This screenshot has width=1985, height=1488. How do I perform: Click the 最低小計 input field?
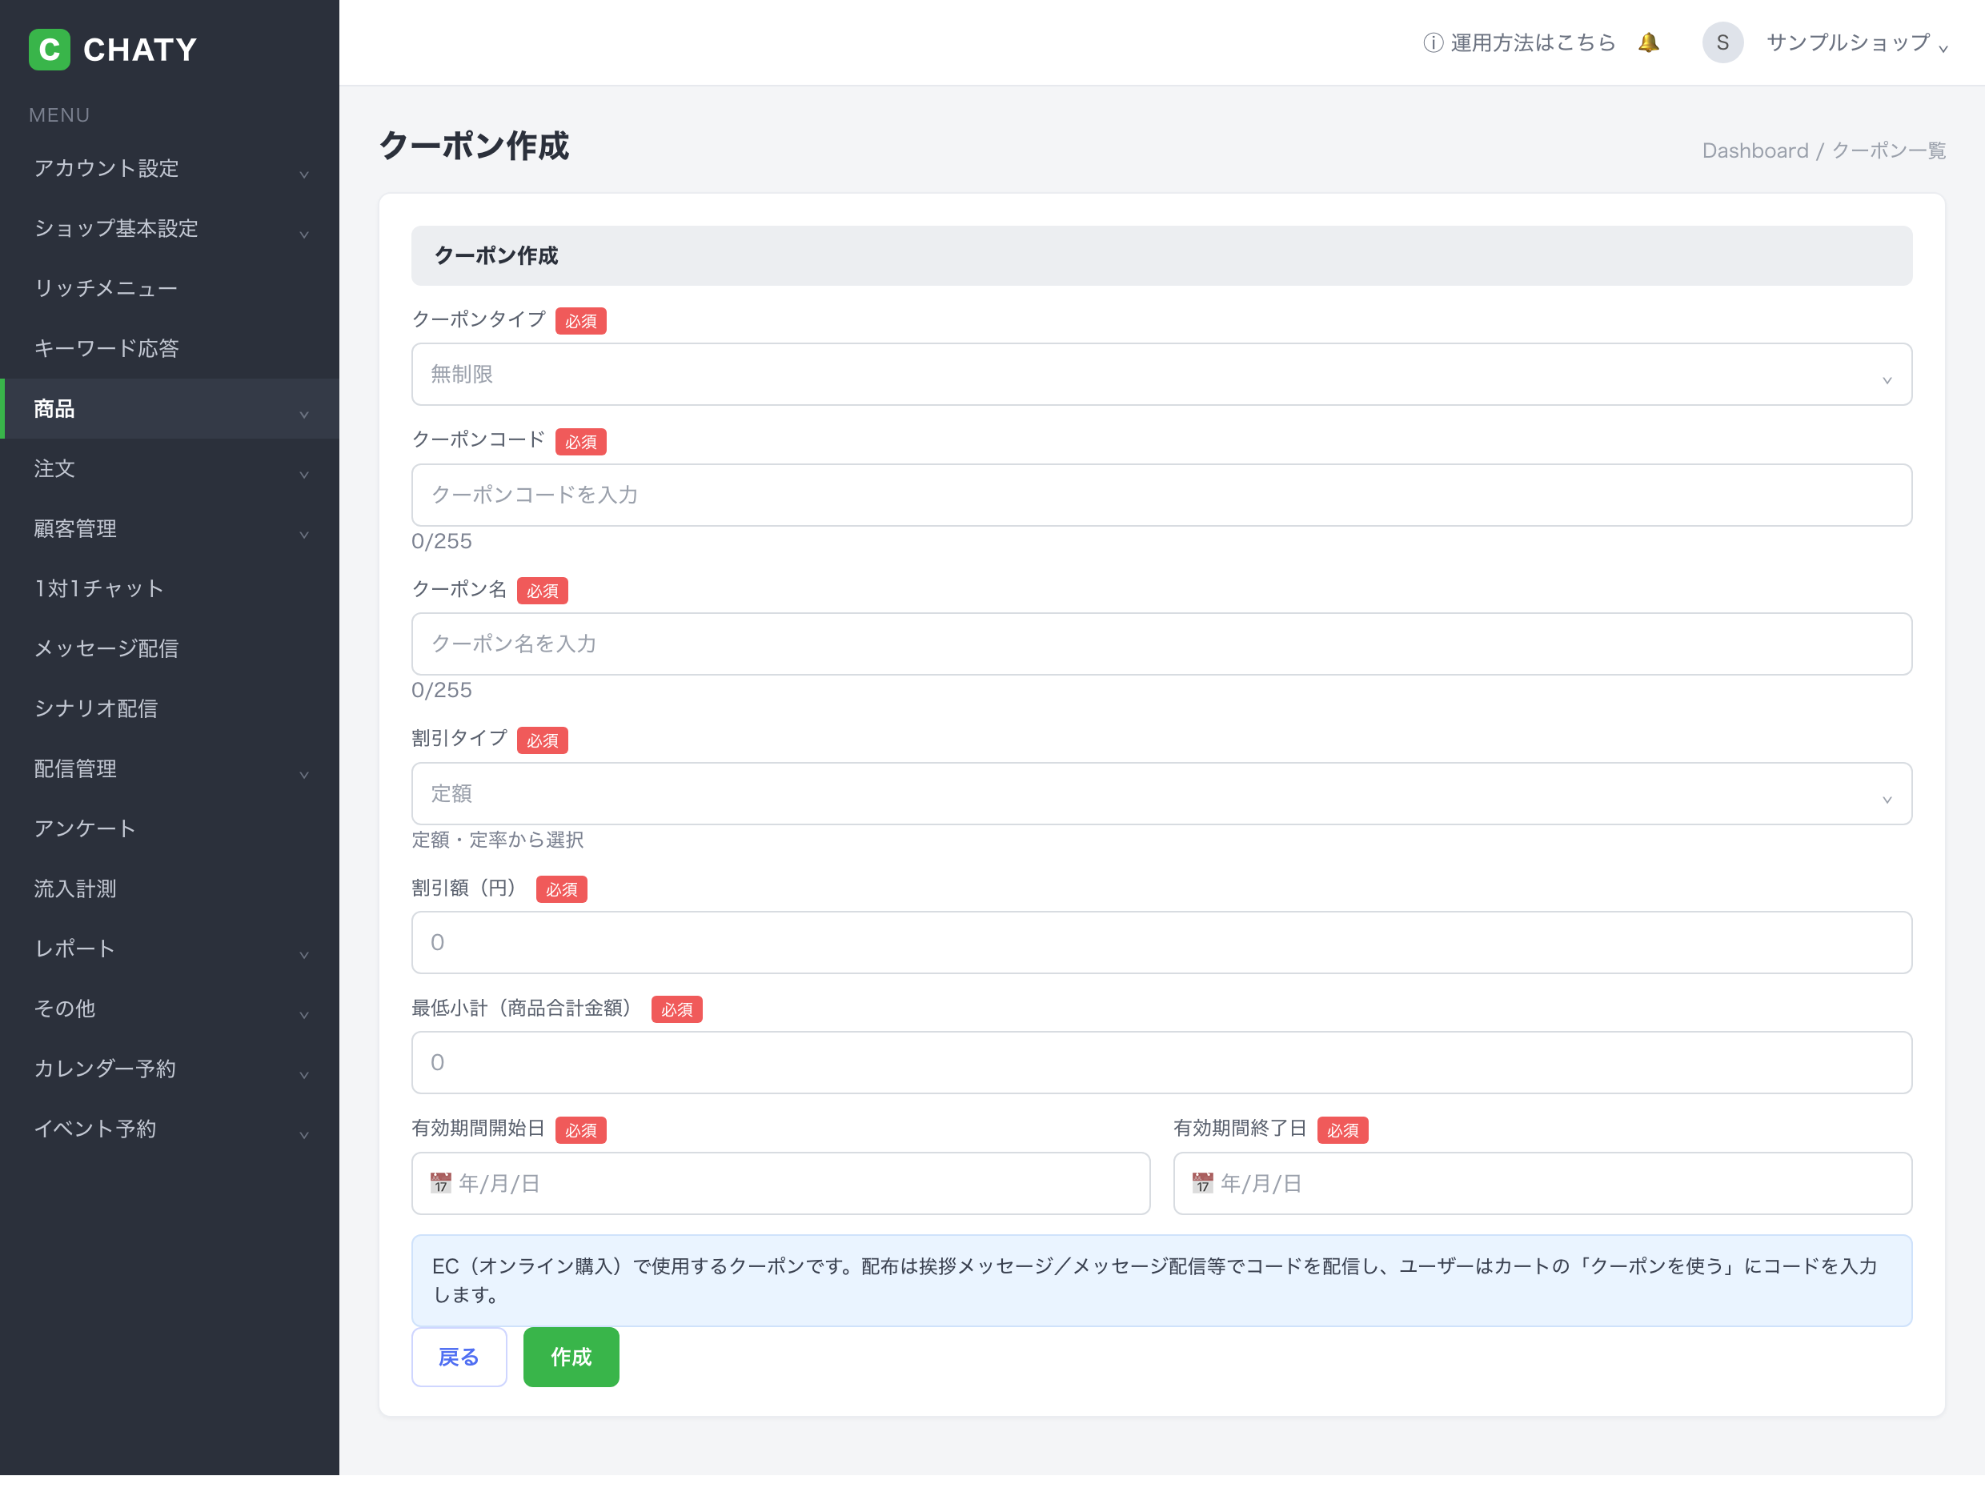[1161, 1063]
